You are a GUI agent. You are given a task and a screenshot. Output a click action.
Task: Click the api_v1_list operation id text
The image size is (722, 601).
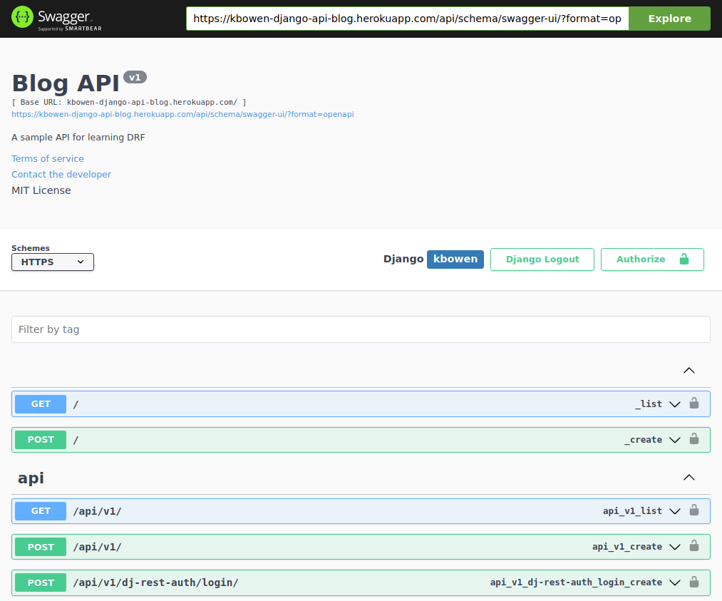click(632, 511)
